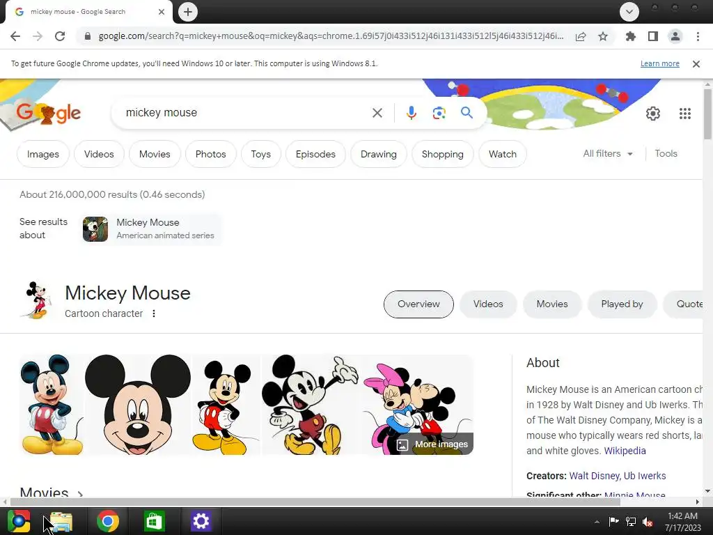713x535 pixels.
Task: Go back to the previous page
Action: [x=15, y=36]
